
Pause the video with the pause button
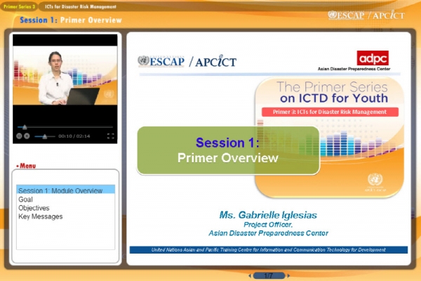[x=19, y=136]
